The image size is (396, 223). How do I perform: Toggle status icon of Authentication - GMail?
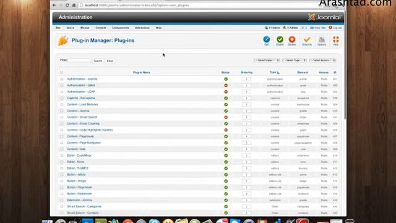226,85
